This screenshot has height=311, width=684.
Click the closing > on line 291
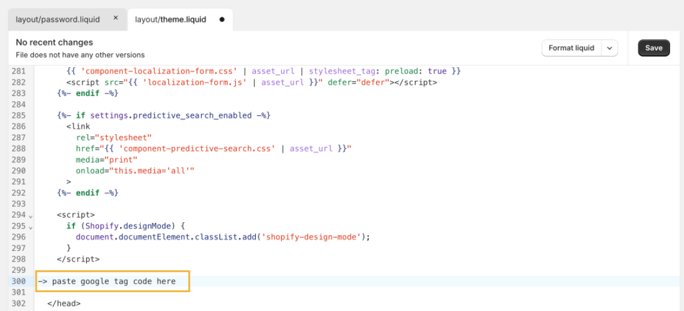point(69,182)
